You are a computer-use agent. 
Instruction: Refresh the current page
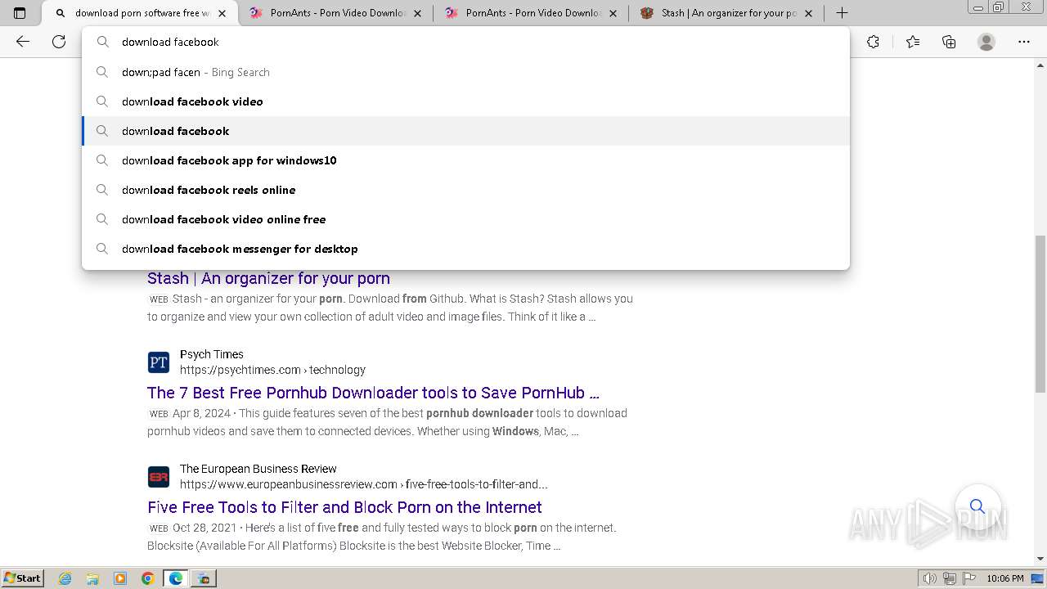pos(59,42)
